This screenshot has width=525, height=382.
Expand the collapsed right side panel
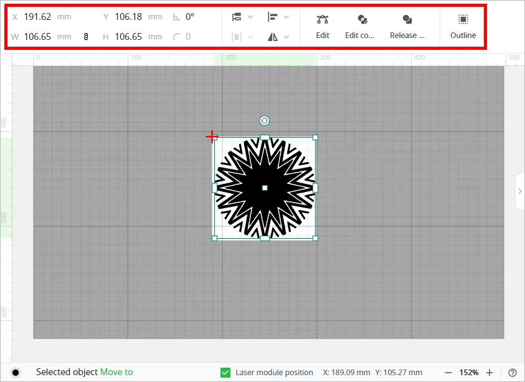point(519,191)
